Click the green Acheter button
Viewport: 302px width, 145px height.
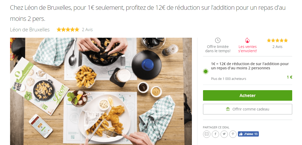[247, 95]
